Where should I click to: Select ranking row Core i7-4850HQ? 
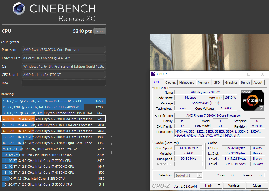coord(54,173)
